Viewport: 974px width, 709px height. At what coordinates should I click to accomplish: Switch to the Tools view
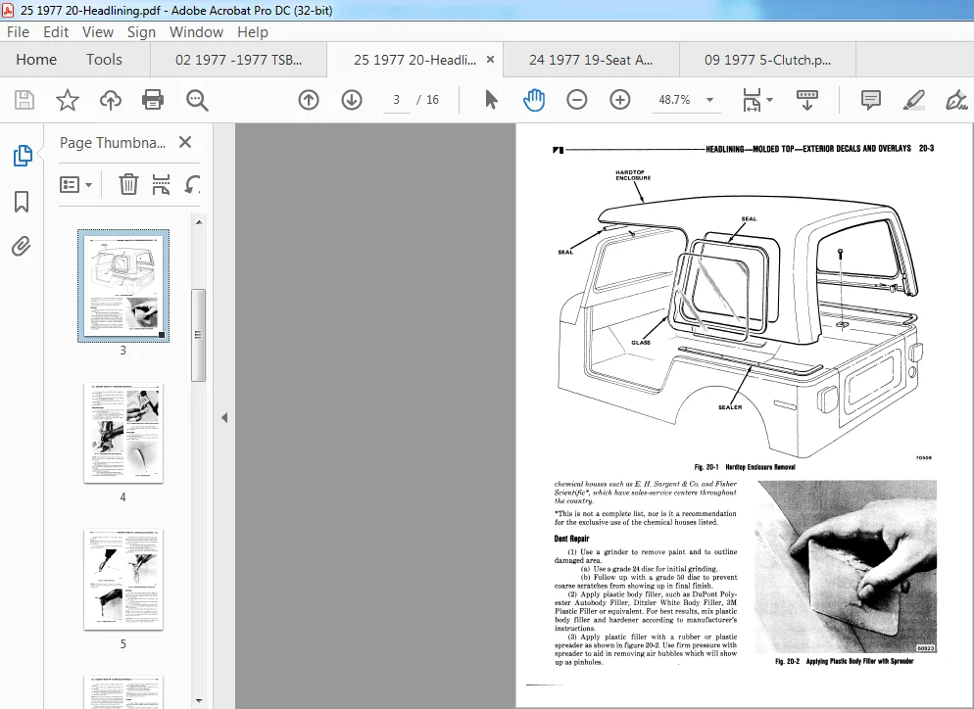pos(104,60)
